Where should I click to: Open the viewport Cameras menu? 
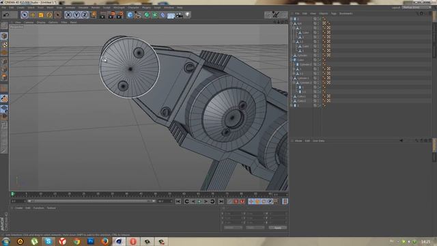point(29,22)
